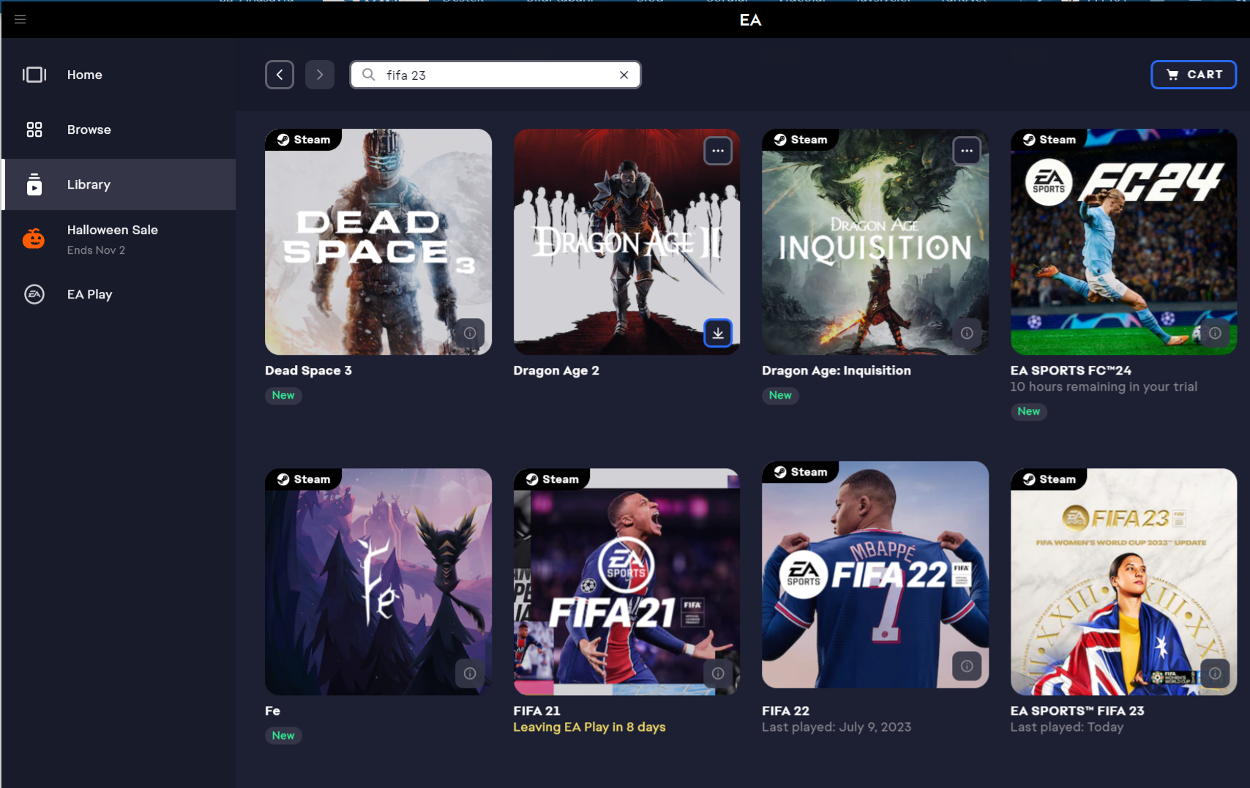Click the Steam badge on FC 24
The height and width of the screenshot is (788, 1250).
pos(1049,140)
